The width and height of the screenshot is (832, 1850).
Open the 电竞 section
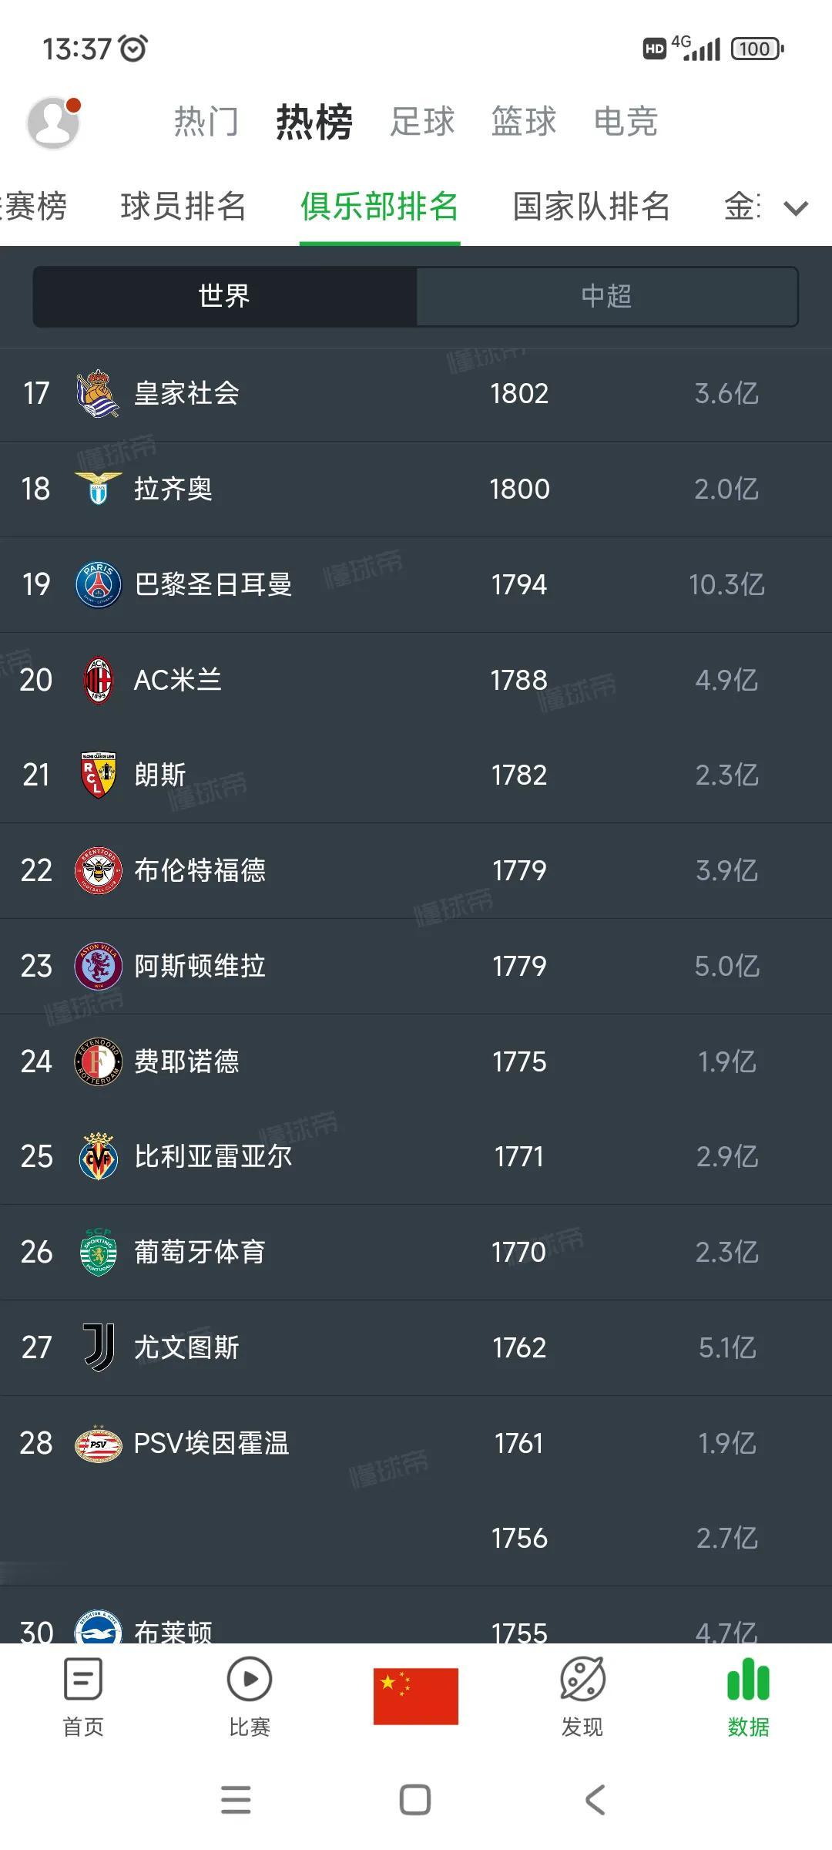626,122
